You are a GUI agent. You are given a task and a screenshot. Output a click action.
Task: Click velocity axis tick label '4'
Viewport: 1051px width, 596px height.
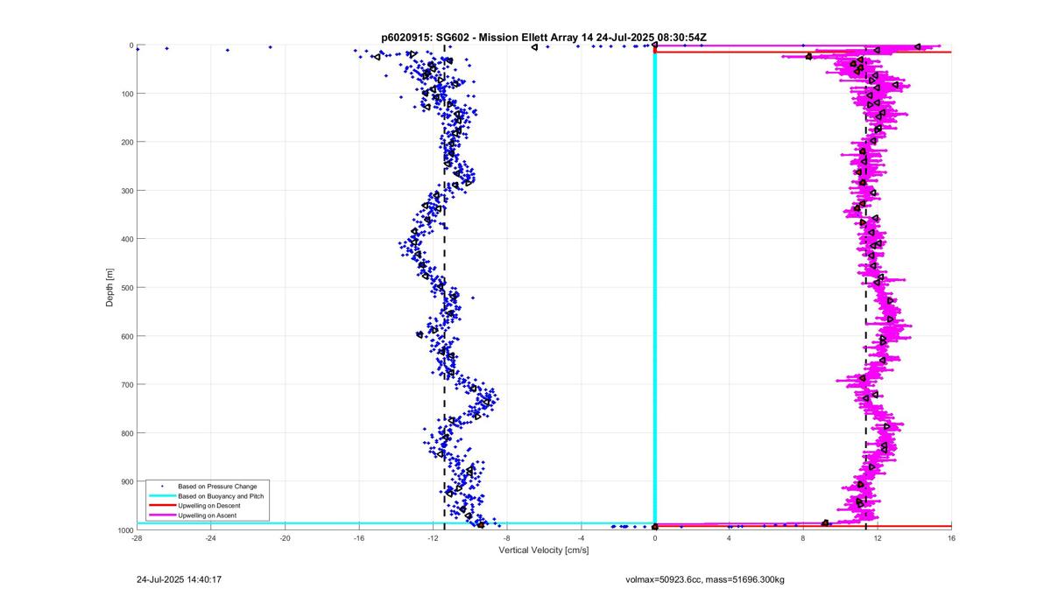click(729, 538)
